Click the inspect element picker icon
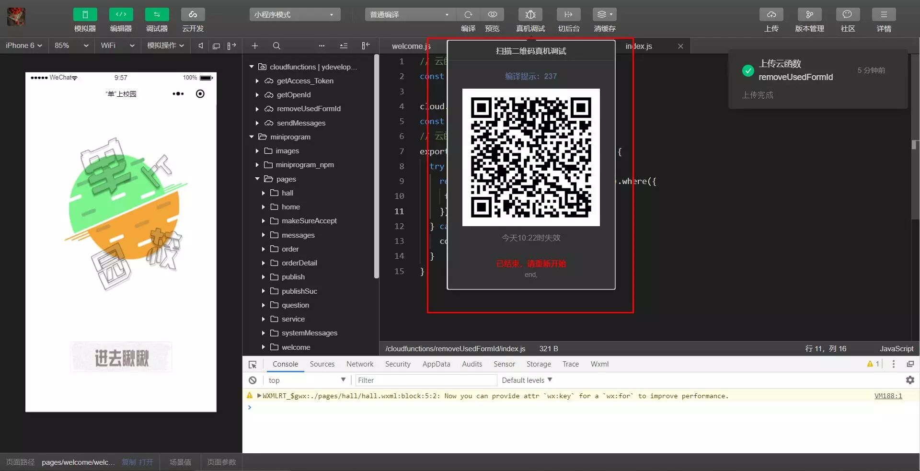Viewport: 920px width, 471px height. pos(253,365)
